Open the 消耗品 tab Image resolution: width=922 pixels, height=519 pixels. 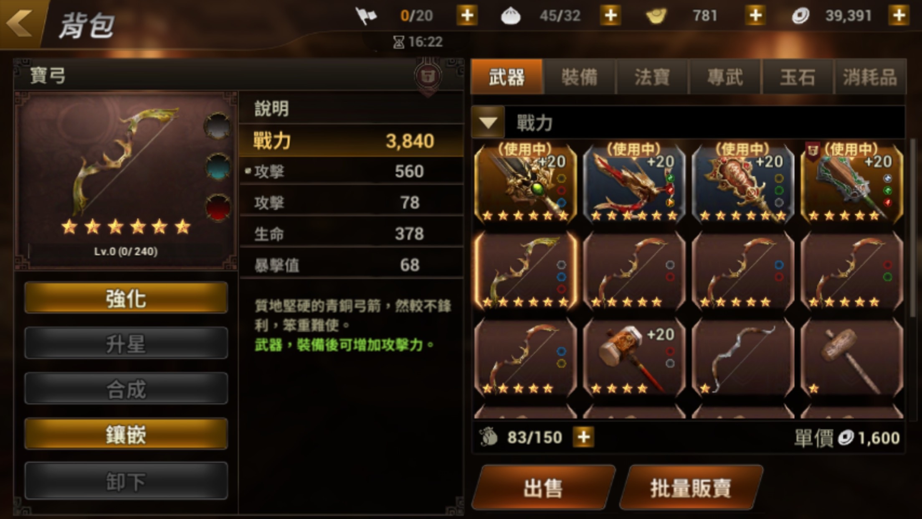[870, 77]
